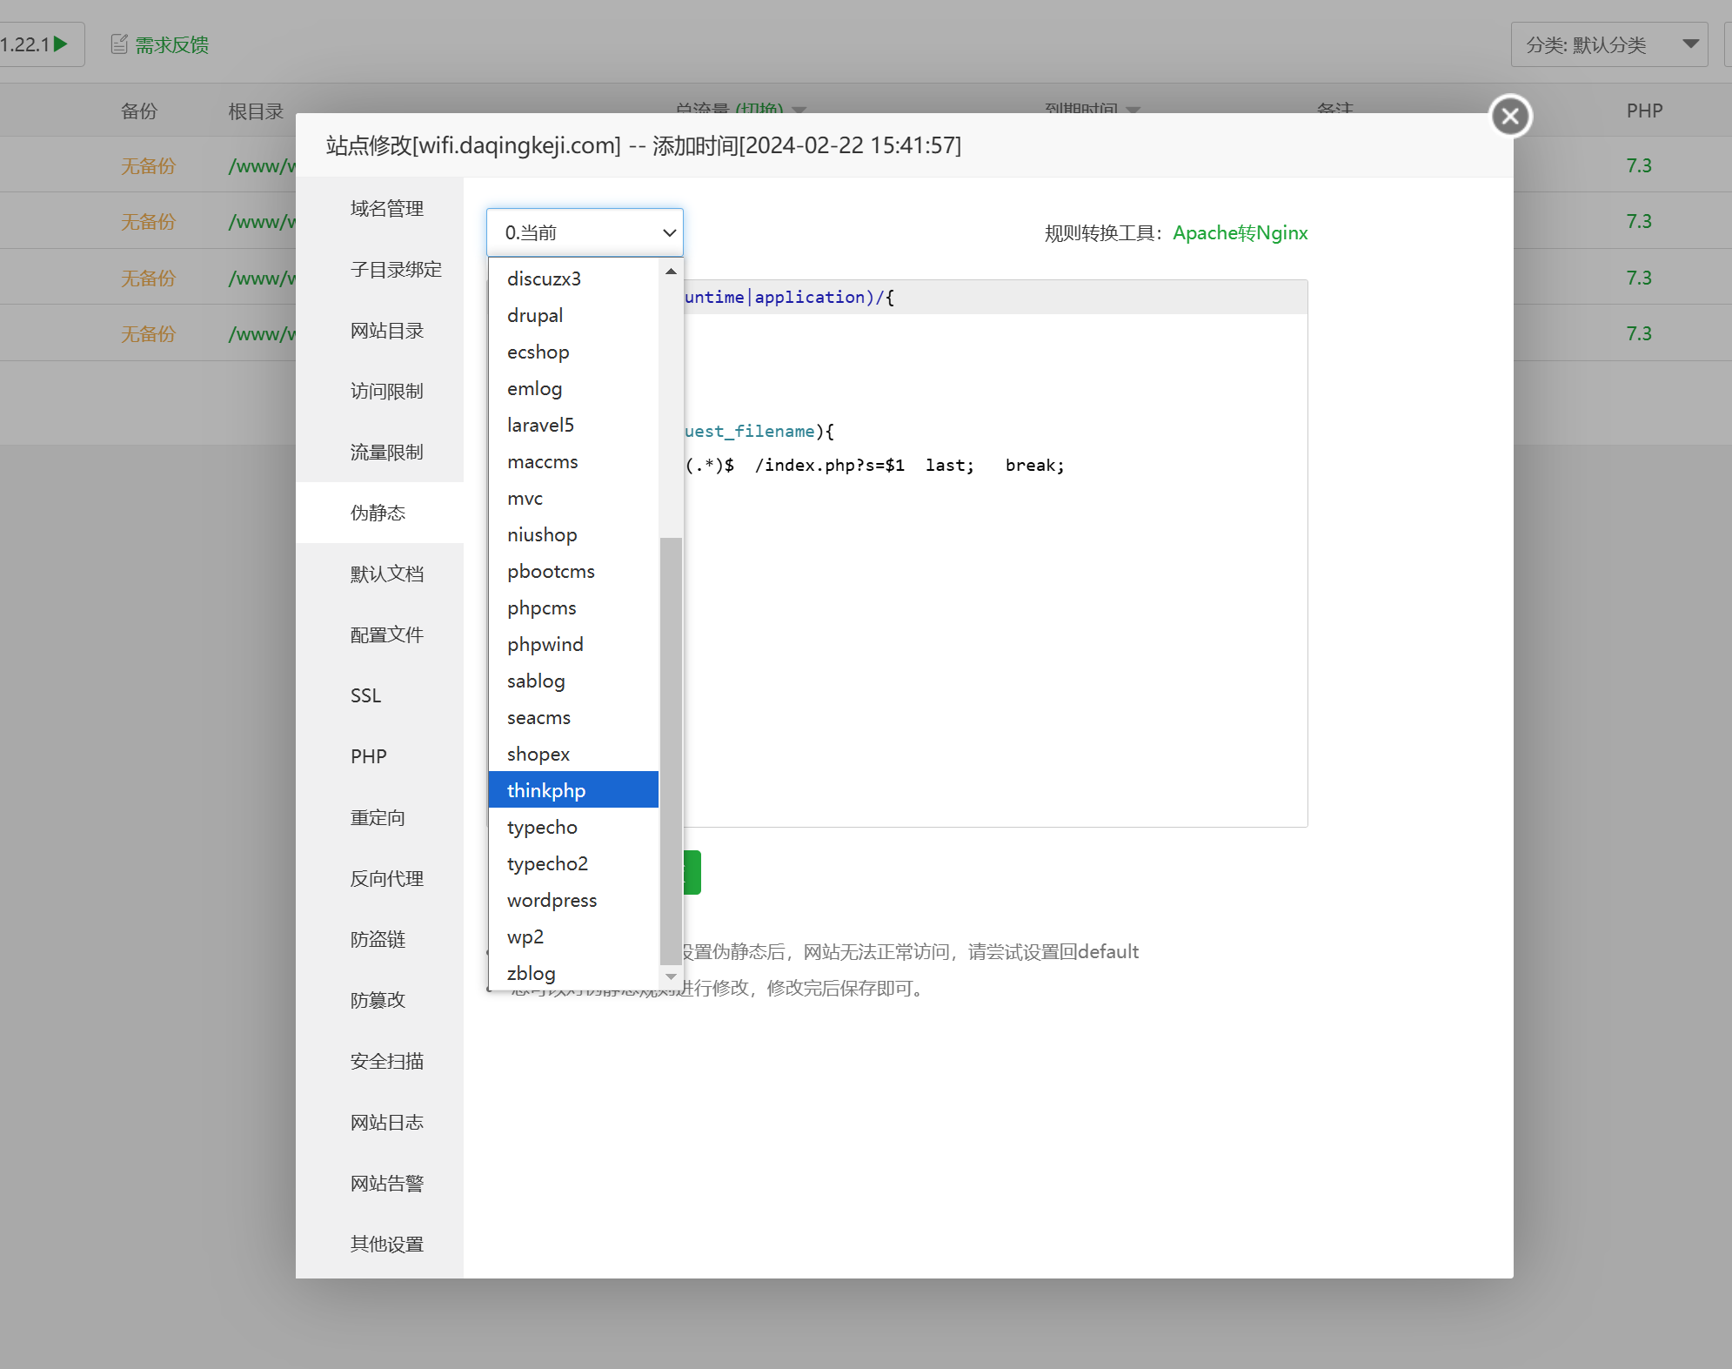Open the 子目录绑定 tab

(x=396, y=269)
